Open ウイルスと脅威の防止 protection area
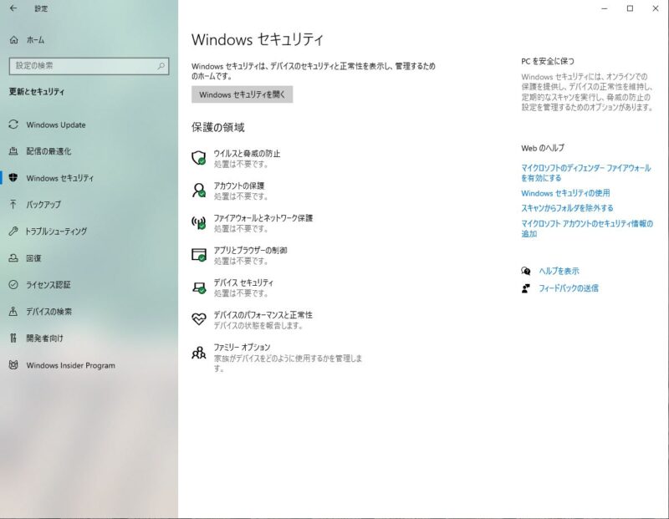 [236, 158]
